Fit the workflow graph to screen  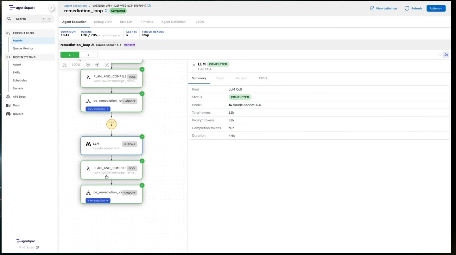[107, 65]
